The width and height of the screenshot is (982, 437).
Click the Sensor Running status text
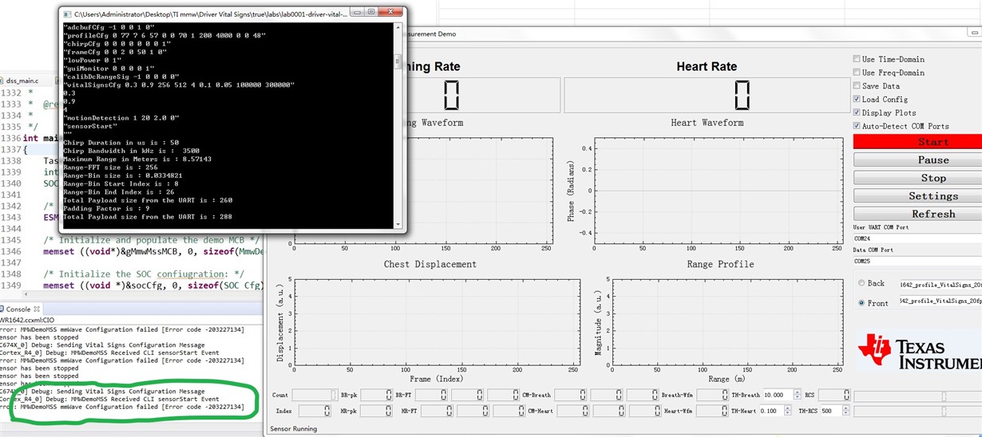[x=293, y=428]
